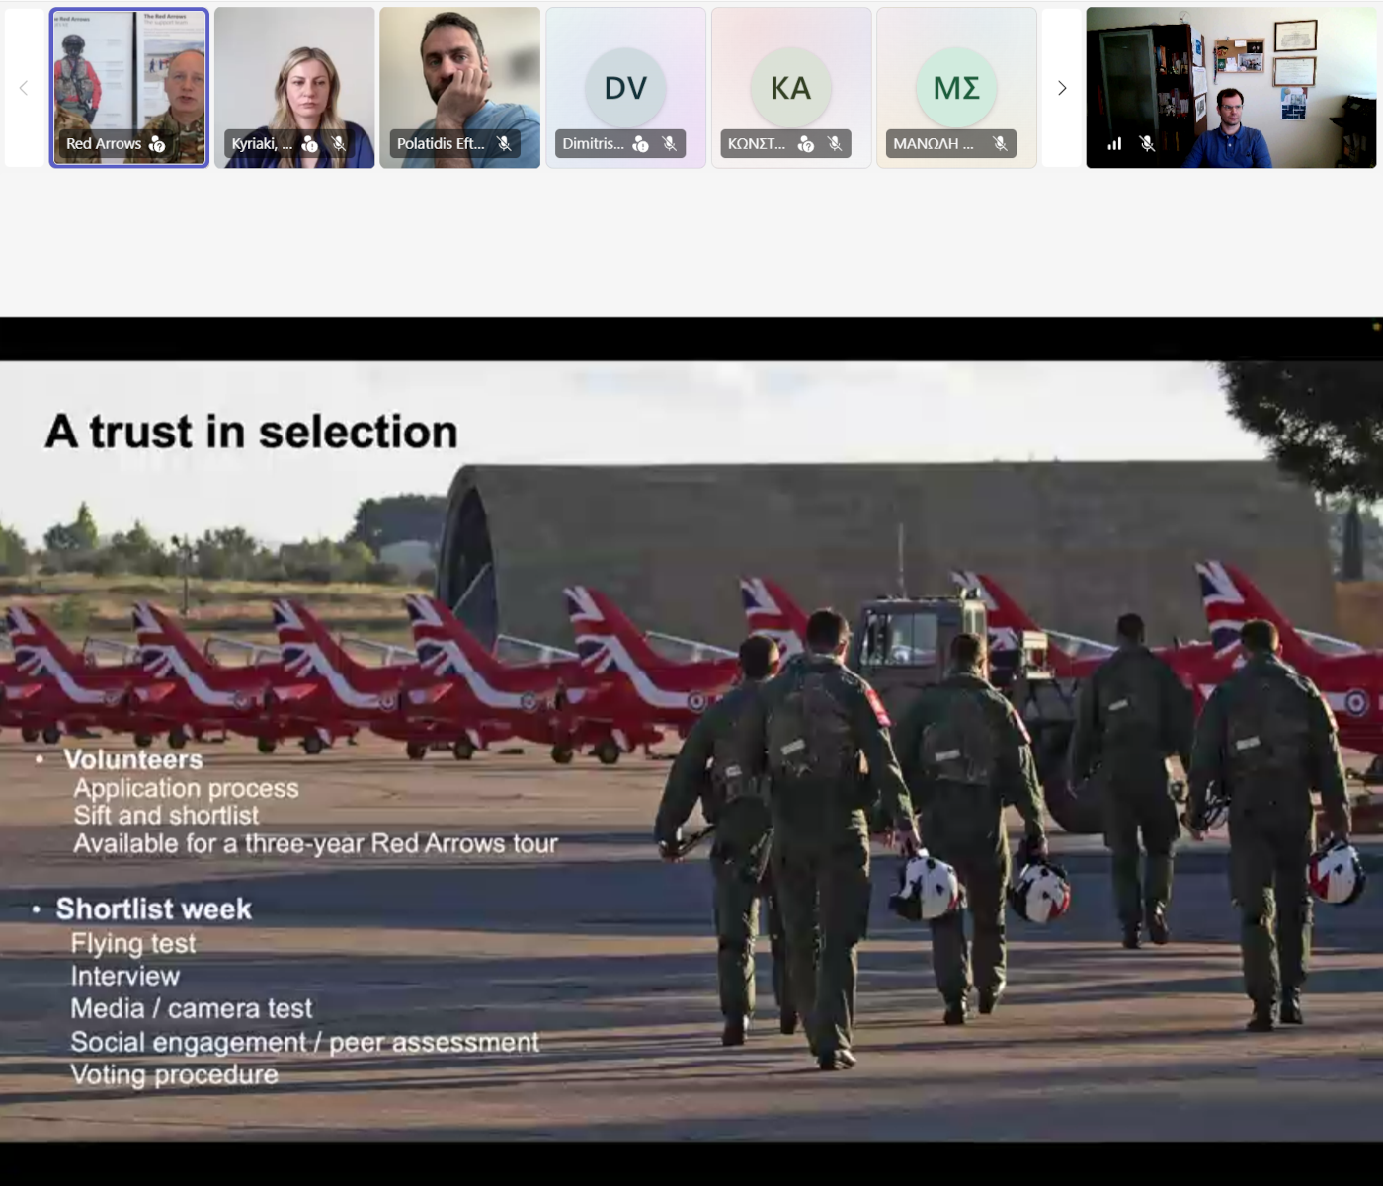This screenshot has height=1186, width=1383.
Task: Click ΚΩΝΣΤ's external-user badge icon
Action: [x=806, y=144]
